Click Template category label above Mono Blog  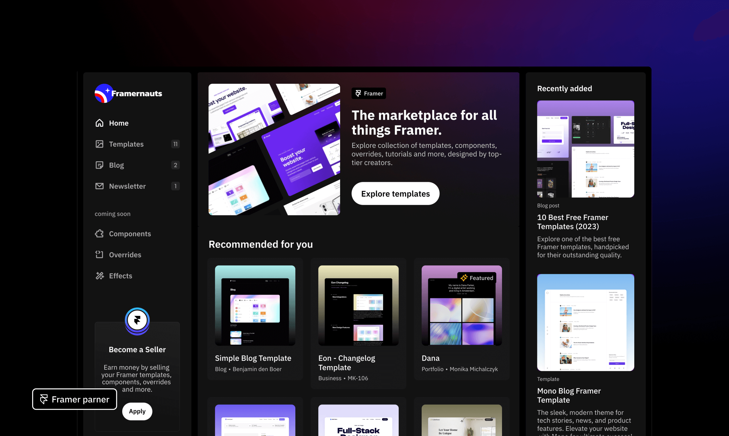point(548,379)
